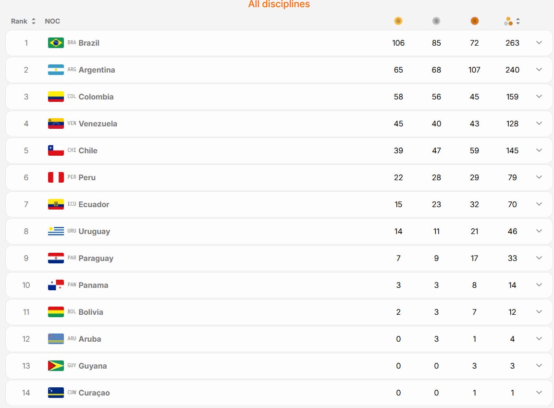Screen dimensions: 554x408
Task: Click the NOC column header
Action: 52,21
